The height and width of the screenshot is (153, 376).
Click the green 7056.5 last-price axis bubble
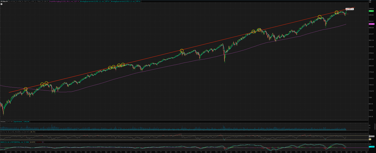tap(372, 11)
